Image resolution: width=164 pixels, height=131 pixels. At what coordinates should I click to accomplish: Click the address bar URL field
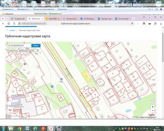[x=34, y=24]
